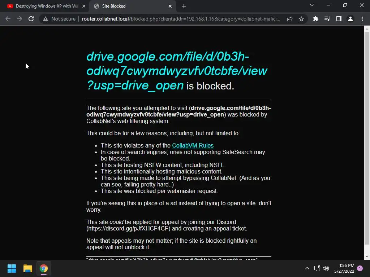The width and height of the screenshot is (370, 277).
Task: Share this page via share icon
Action: click(x=290, y=19)
